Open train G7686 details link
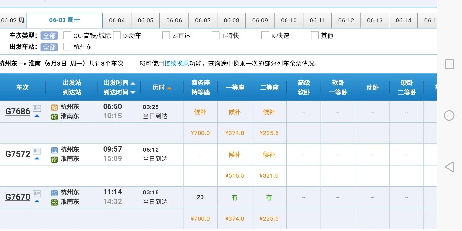 pyautogui.click(x=17, y=111)
